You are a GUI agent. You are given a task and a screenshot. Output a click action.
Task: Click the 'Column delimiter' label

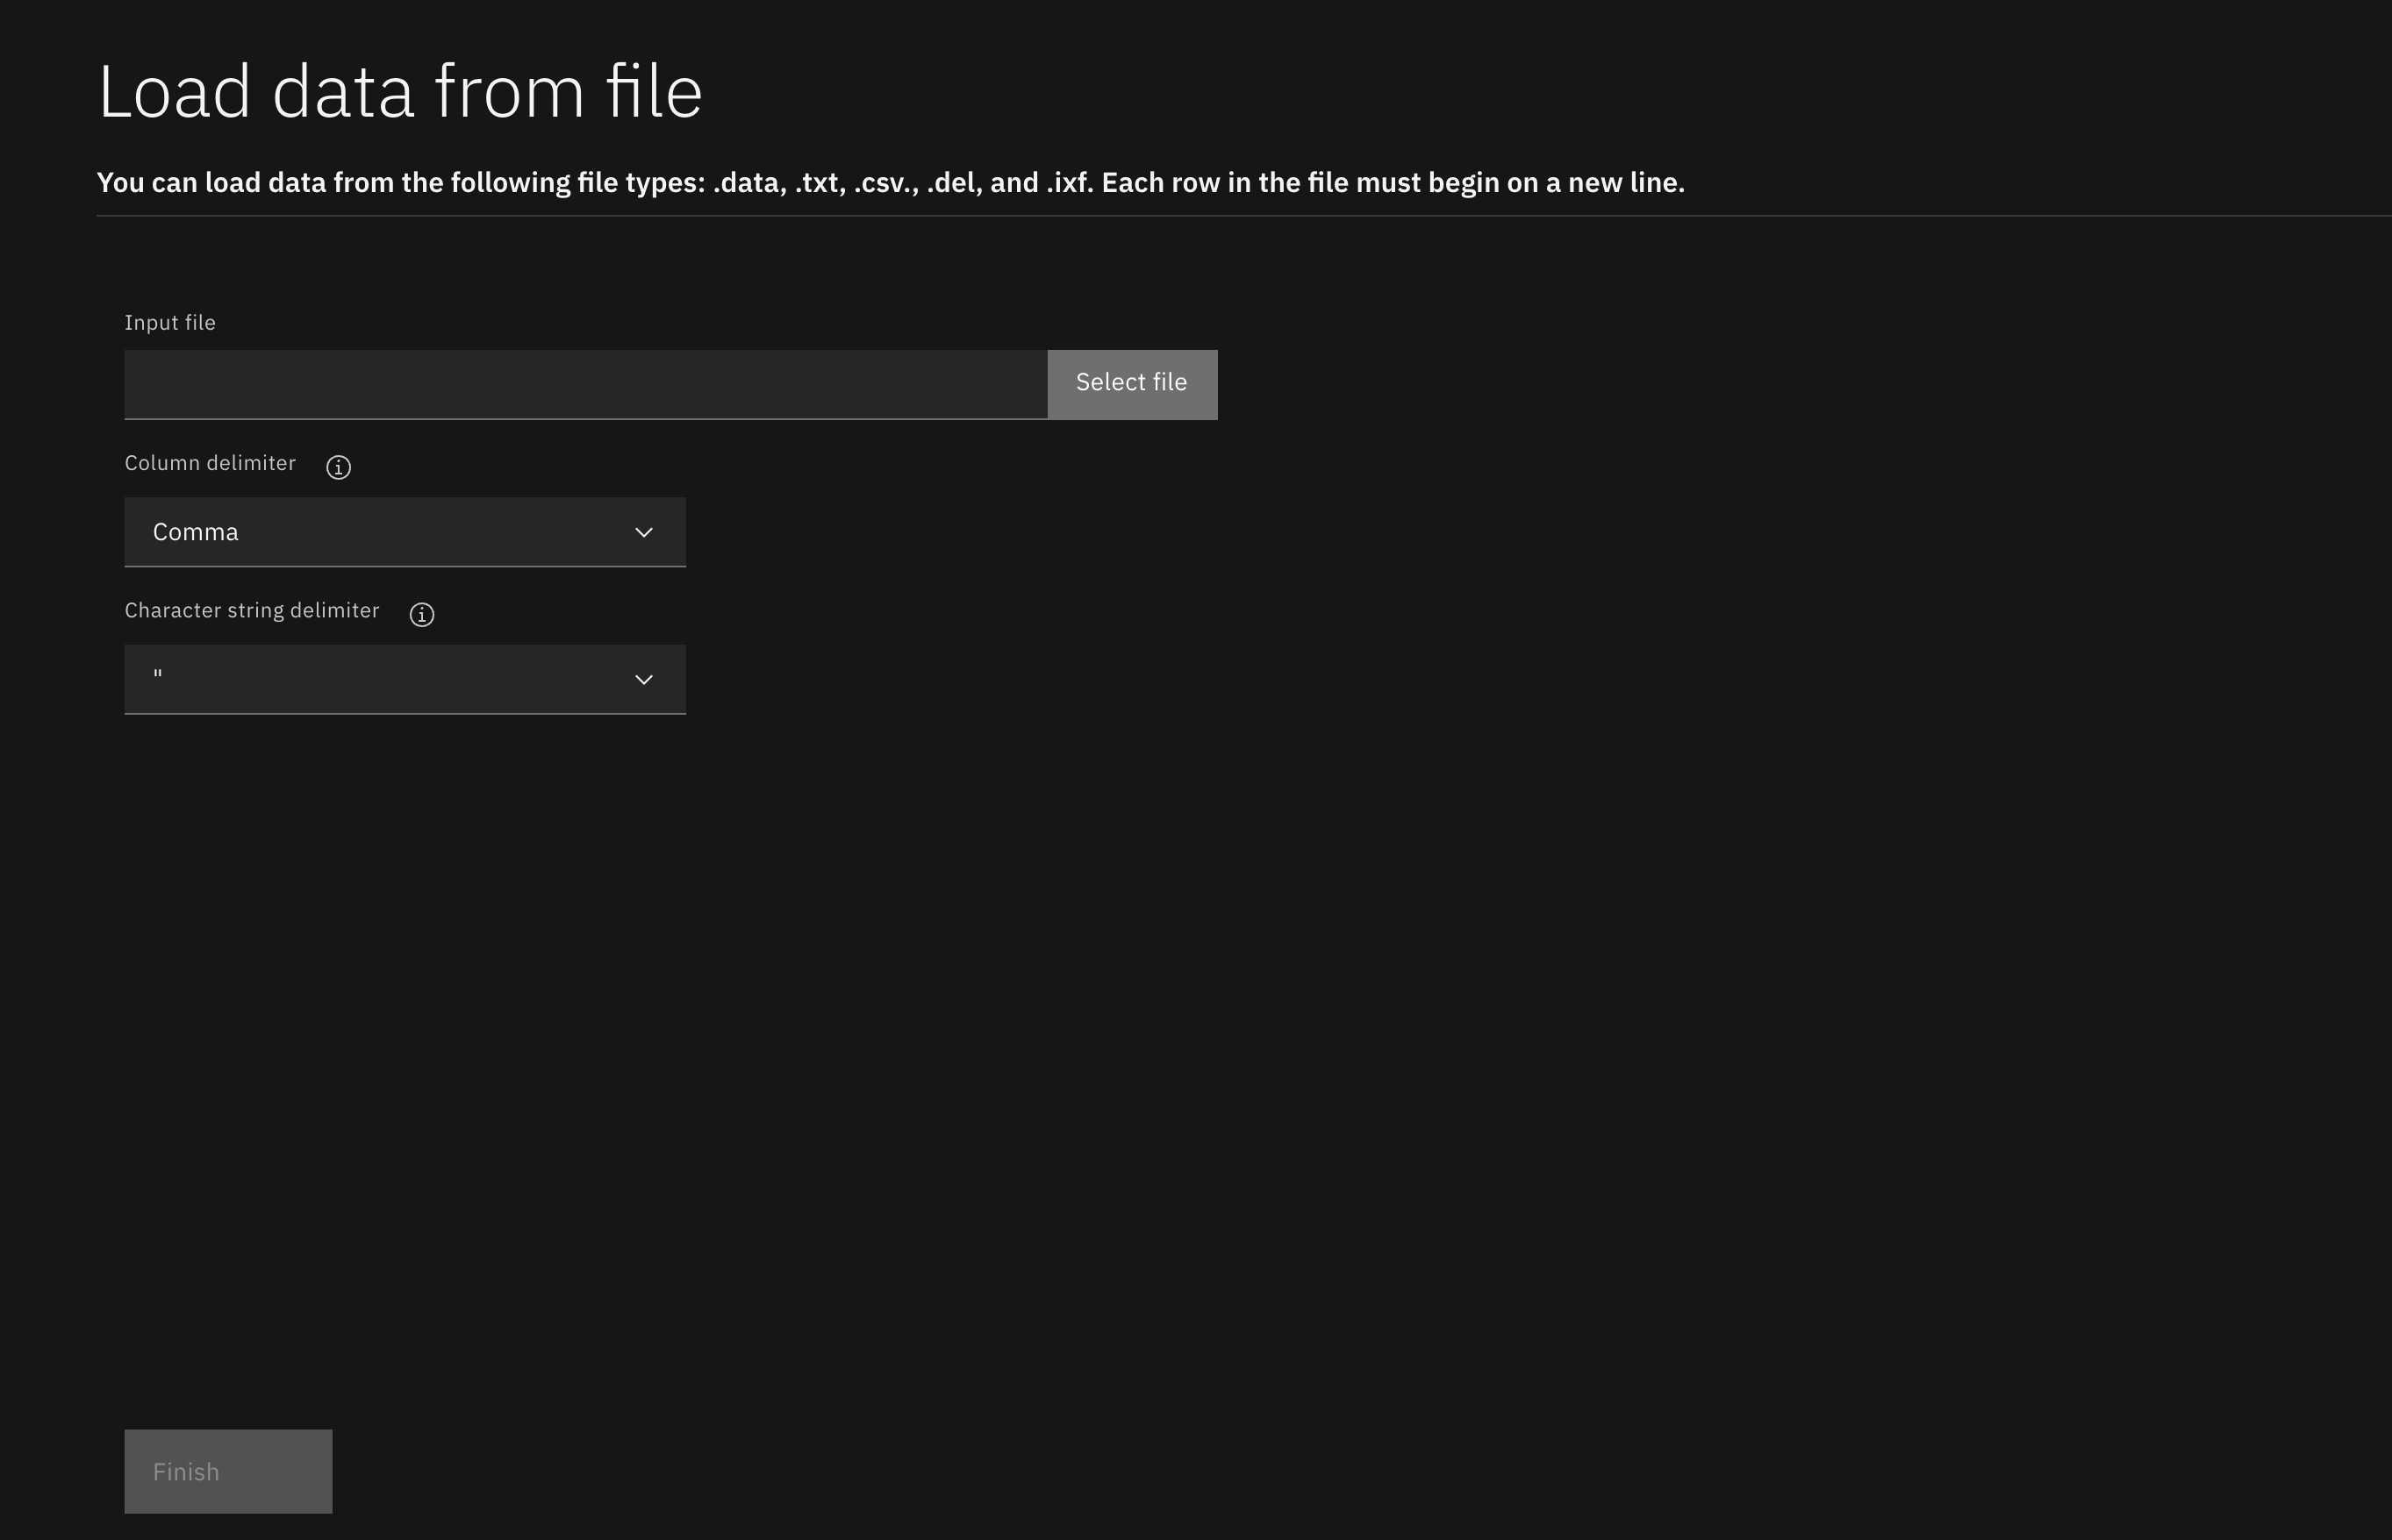click(x=210, y=463)
